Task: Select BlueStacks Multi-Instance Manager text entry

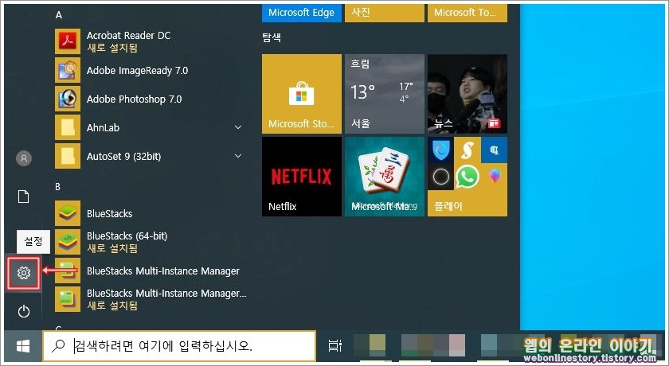Action: (x=163, y=271)
